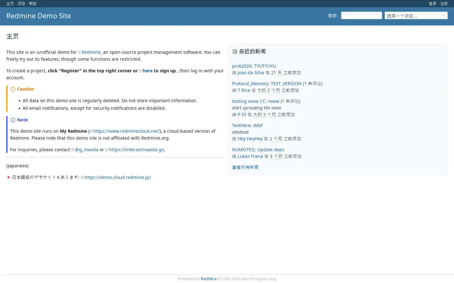Open the 选择一个项目 project dropdown
The height and width of the screenshot is (283, 454).
pyautogui.click(x=416, y=15)
